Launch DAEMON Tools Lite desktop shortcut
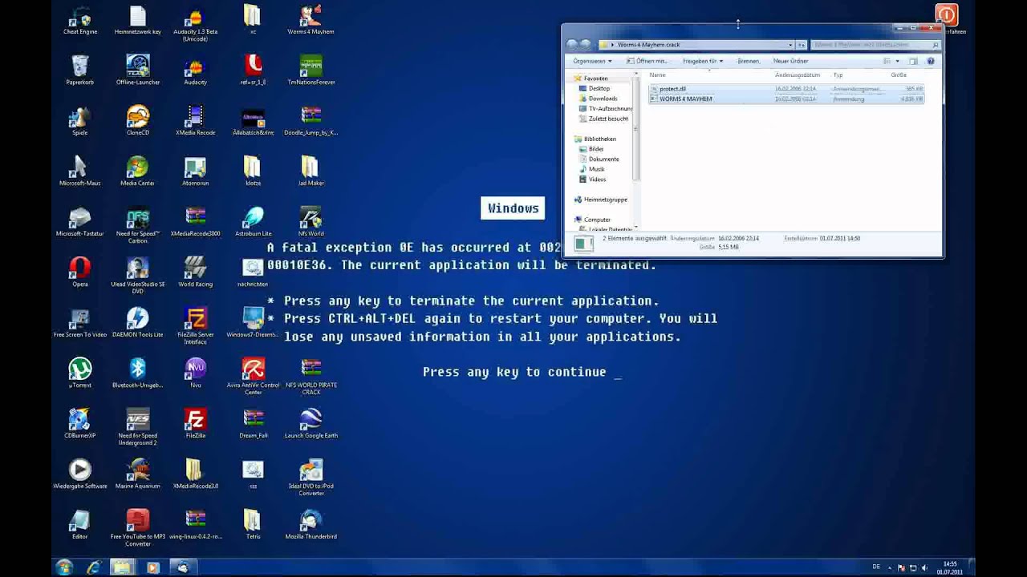 tap(137, 323)
